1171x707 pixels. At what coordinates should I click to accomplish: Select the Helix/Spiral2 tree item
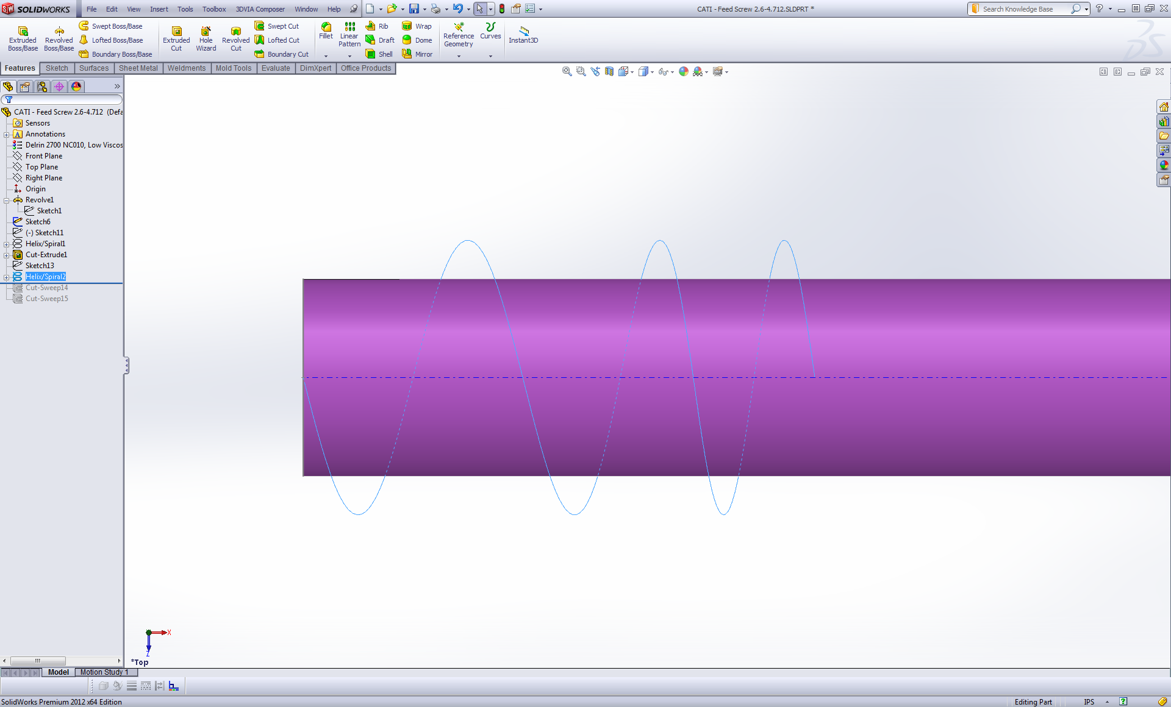pyautogui.click(x=46, y=275)
